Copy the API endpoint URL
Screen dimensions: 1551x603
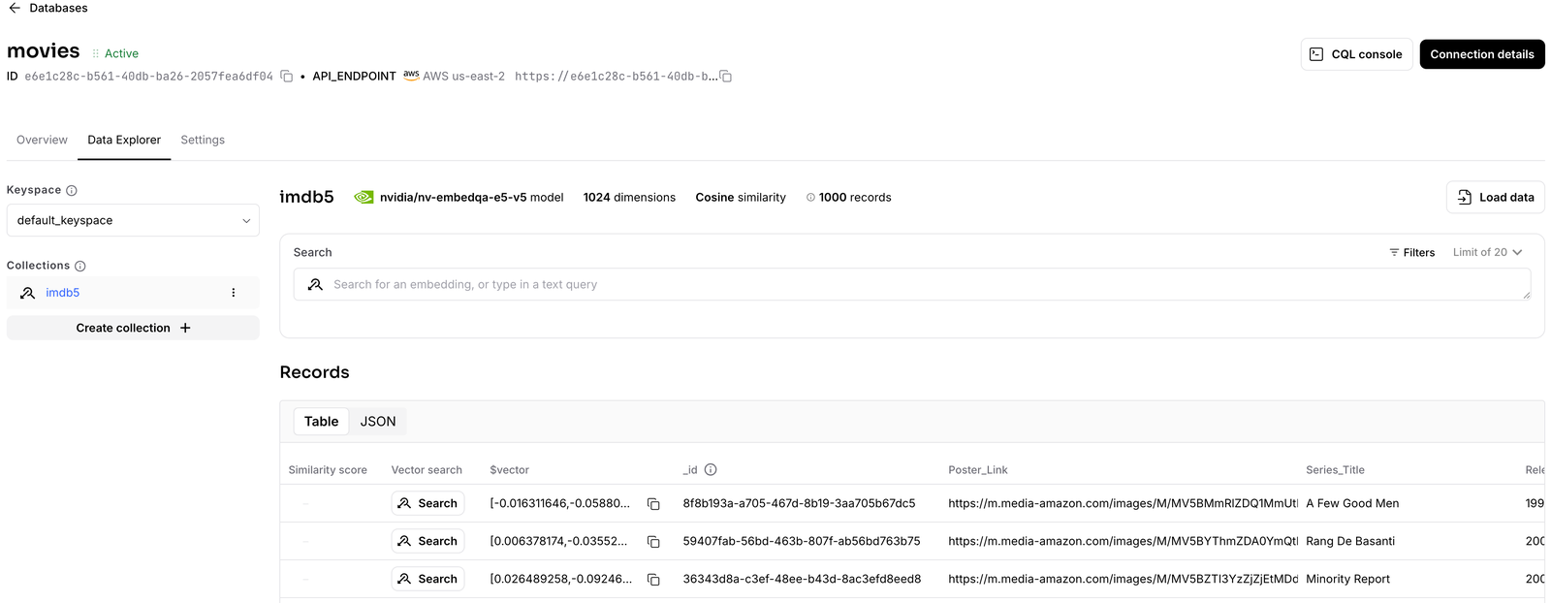[x=726, y=76]
